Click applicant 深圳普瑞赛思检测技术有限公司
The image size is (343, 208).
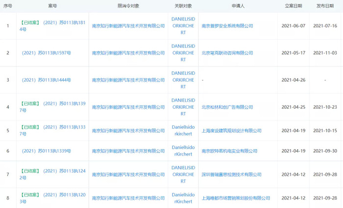(231, 175)
